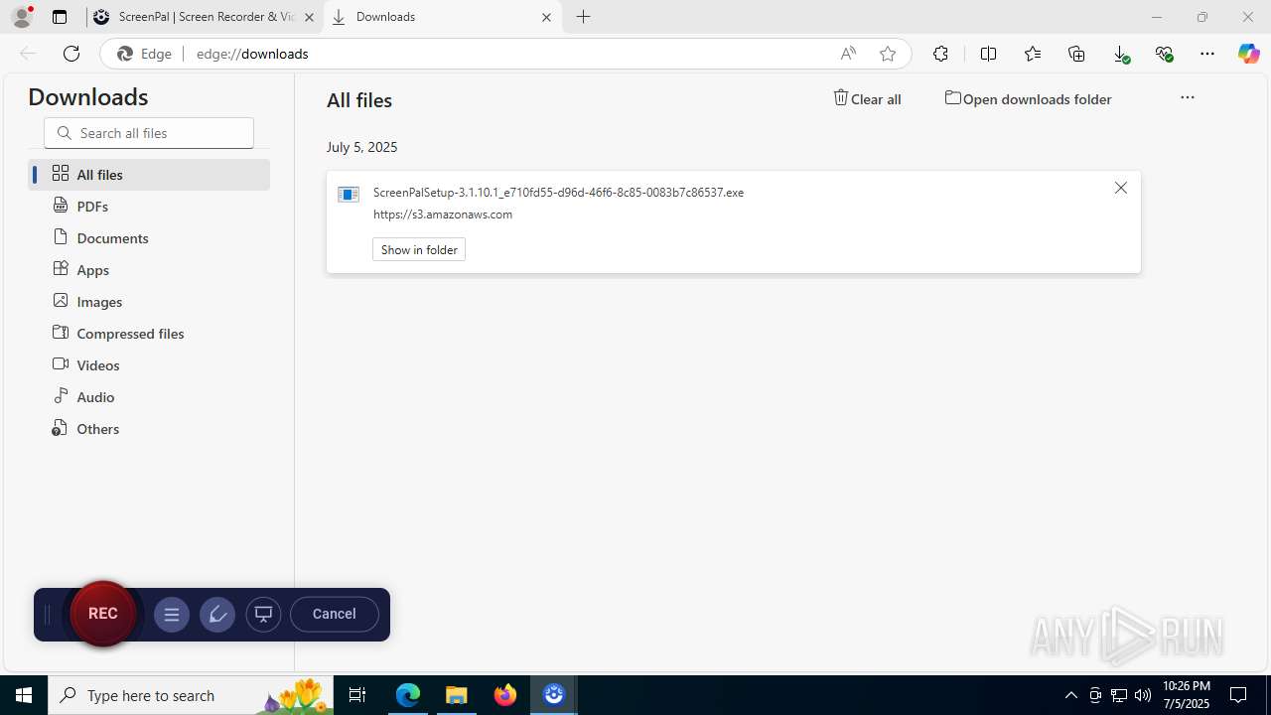Grab ScreenPal recorder bar handle
The width and height of the screenshot is (1271, 715).
[x=47, y=615]
